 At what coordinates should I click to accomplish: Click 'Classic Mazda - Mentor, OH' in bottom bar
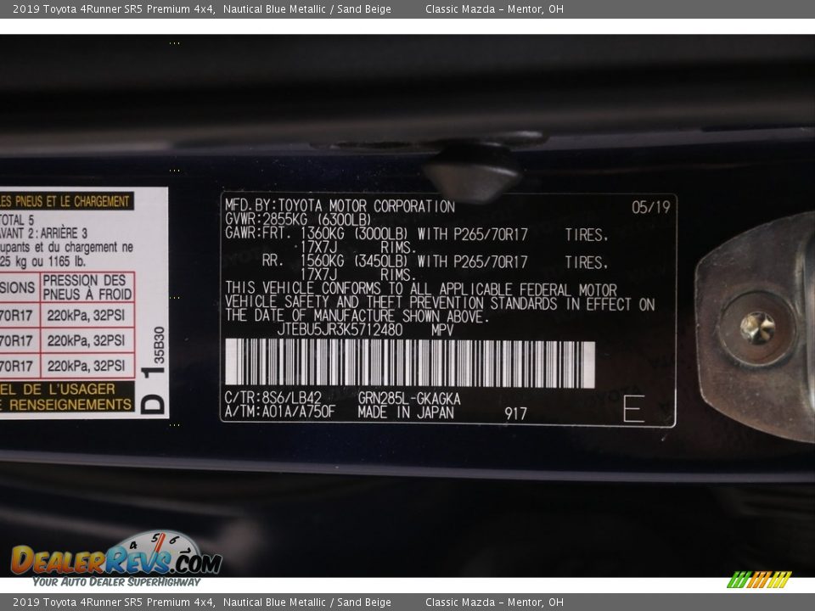click(493, 603)
